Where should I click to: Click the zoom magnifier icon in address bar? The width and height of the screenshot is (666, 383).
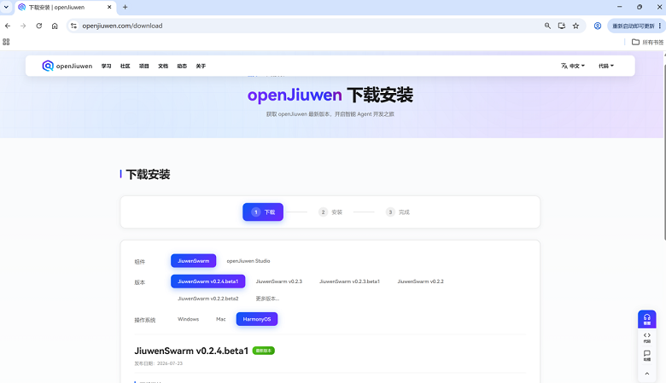pyautogui.click(x=547, y=26)
